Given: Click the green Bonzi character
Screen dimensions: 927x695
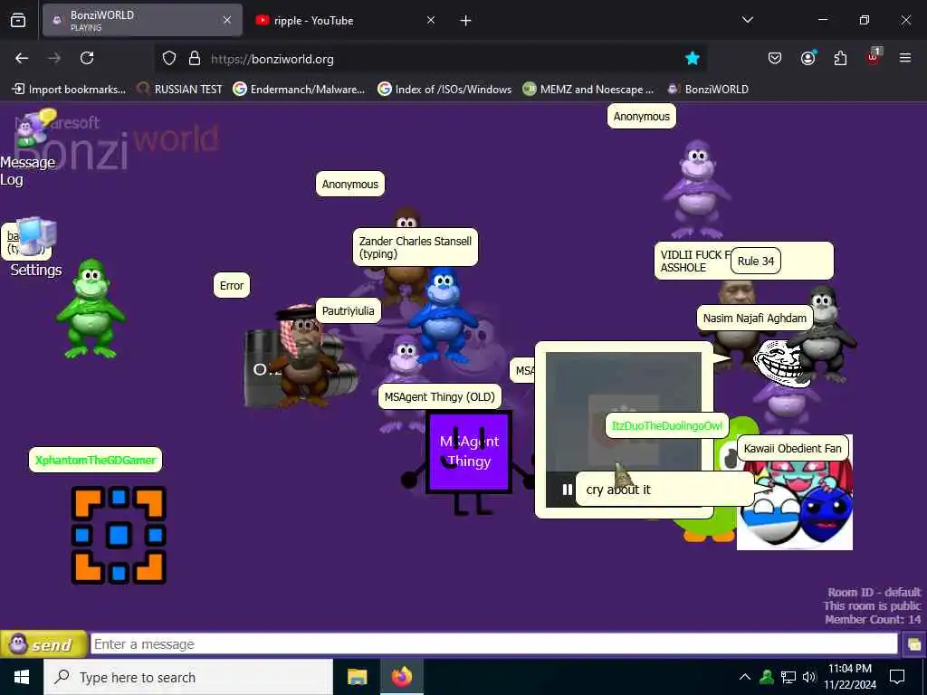Looking at the screenshot, I should point(91,309).
